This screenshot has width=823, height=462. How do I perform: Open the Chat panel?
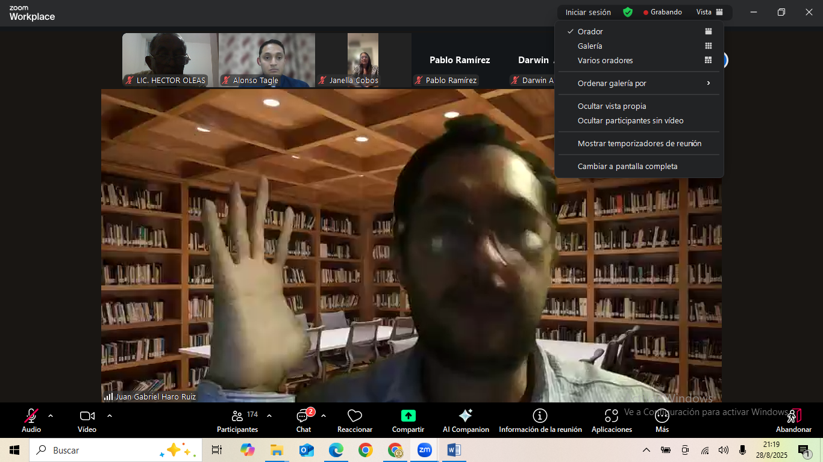coord(303,416)
